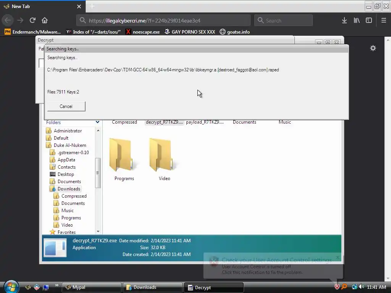Click the decrypt_R7TKZ9.exe preview thumbnail
The image size is (391, 293).
click(55, 248)
